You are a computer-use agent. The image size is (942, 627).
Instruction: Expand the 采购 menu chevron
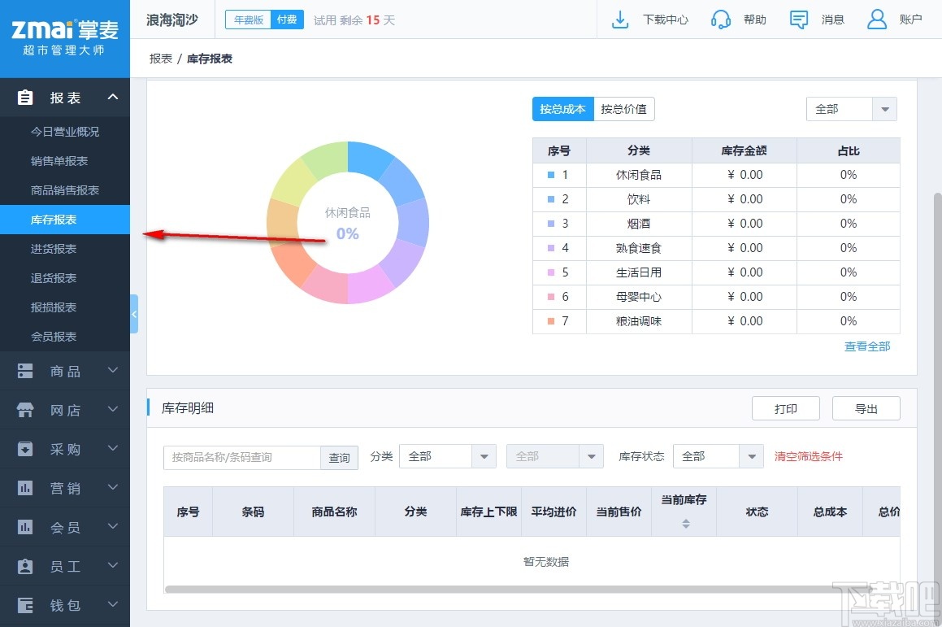pos(113,448)
